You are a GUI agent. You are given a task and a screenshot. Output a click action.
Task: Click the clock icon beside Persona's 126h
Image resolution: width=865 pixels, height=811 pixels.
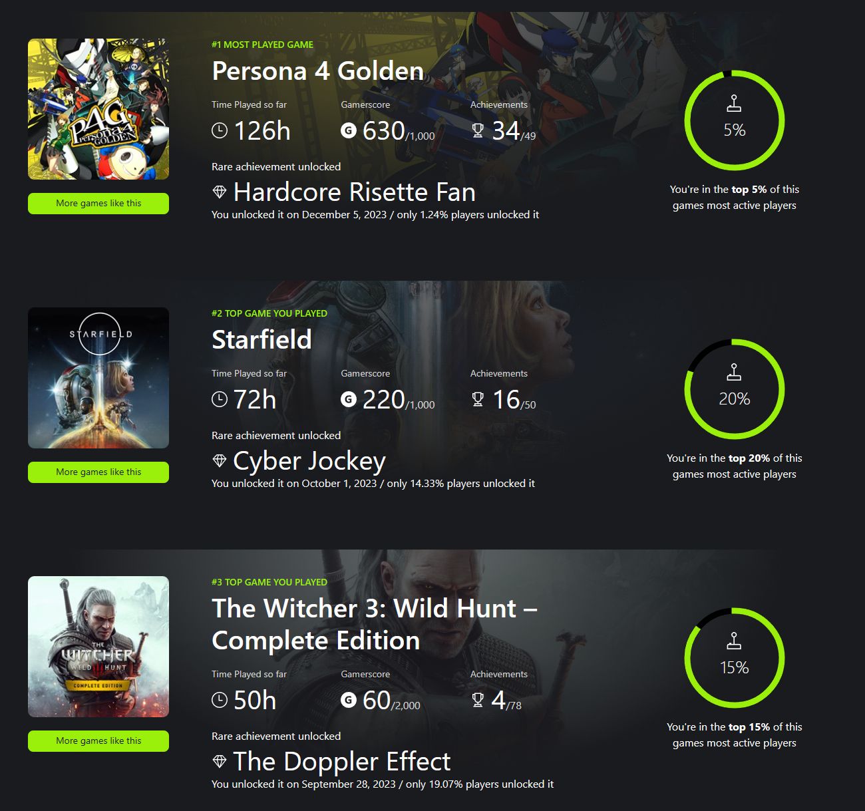pos(220,130)
